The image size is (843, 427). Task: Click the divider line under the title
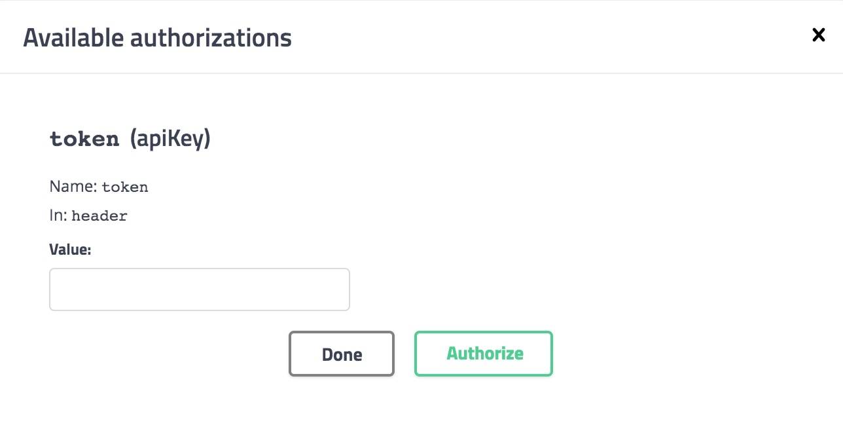[421, 73]
